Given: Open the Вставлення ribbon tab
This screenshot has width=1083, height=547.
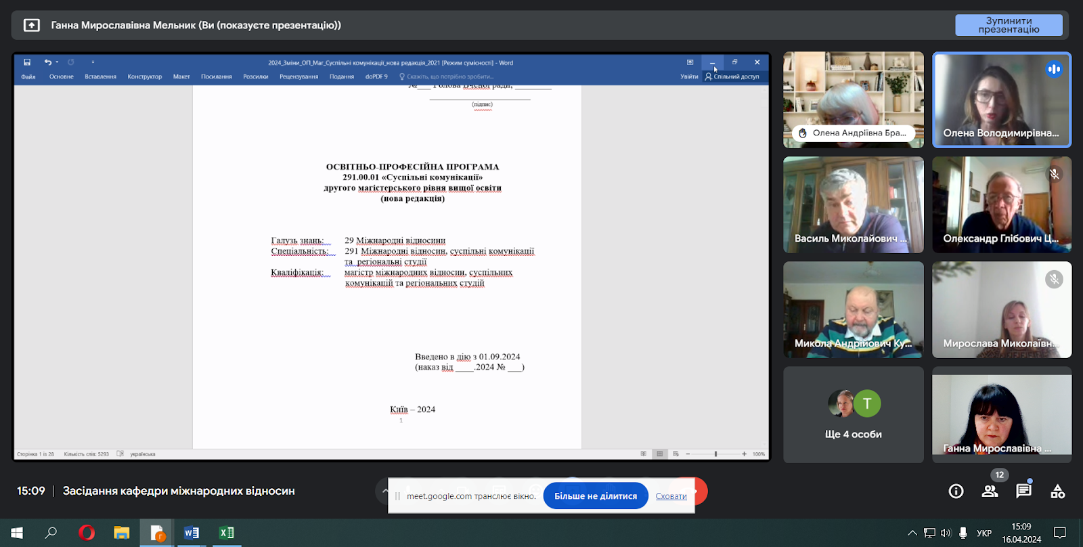Looking at the screenshot, I should [x=100, y=76].
